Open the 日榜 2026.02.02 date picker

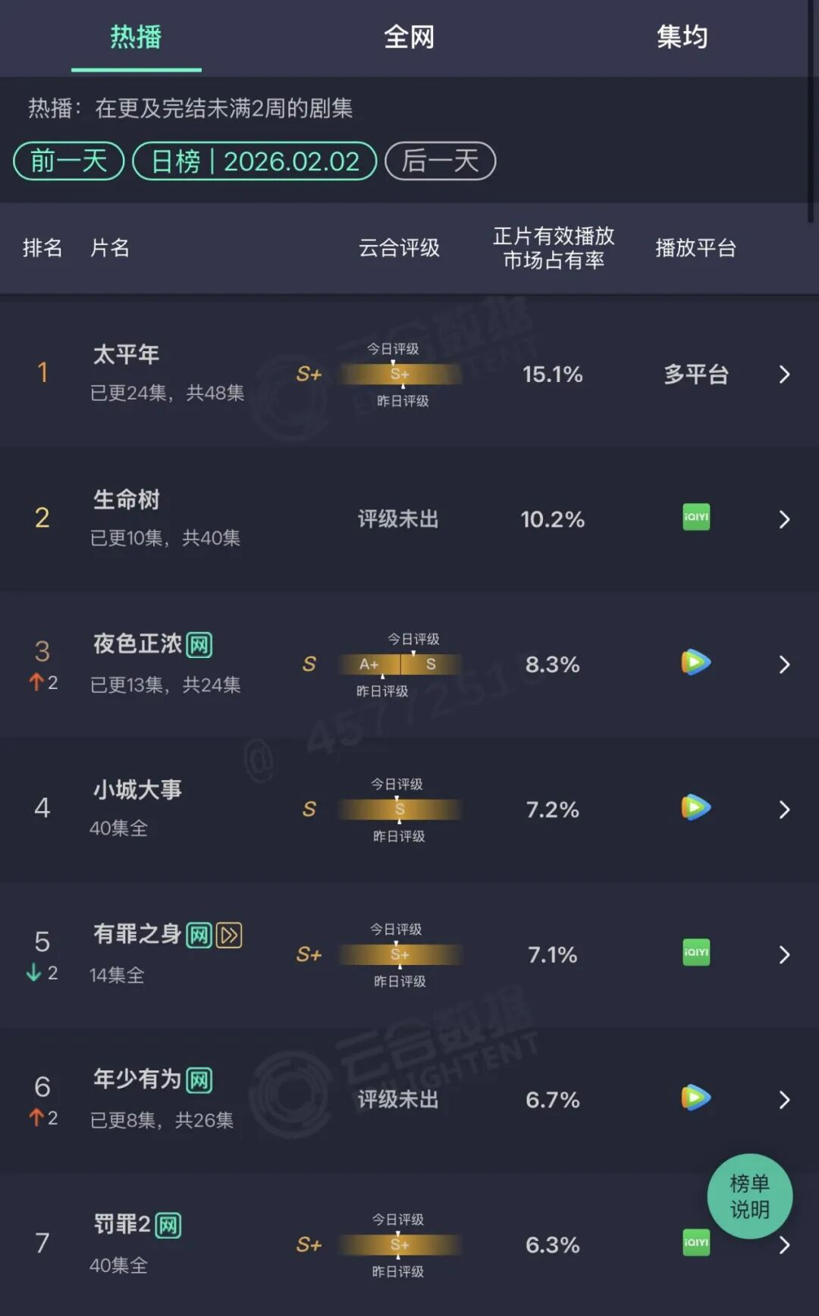click(x=255, y=161)
